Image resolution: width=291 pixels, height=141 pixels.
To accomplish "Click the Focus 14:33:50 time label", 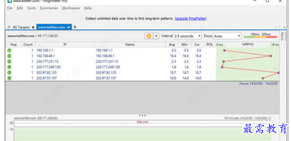I will click(x=258, y=83).
